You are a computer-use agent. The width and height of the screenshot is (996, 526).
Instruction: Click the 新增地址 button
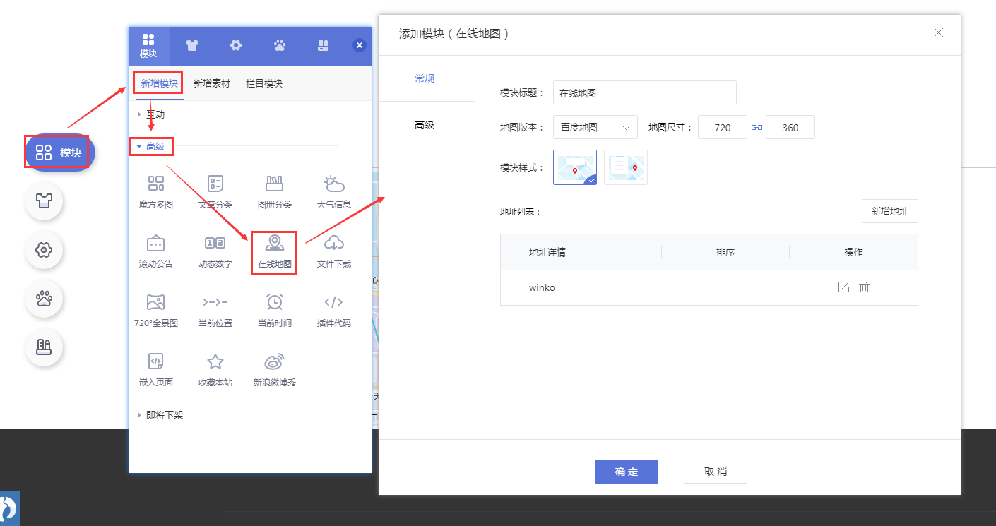(x=890, y=211)
